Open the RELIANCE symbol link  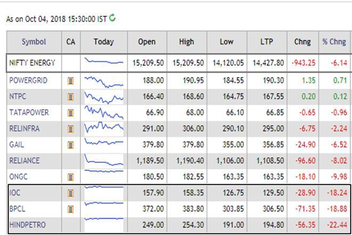25,161
